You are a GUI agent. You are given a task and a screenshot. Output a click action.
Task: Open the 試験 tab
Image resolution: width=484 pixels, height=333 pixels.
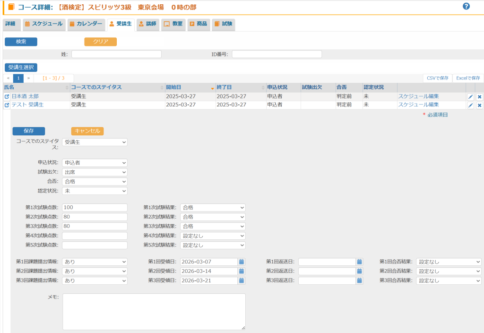[x=223, y=24]
